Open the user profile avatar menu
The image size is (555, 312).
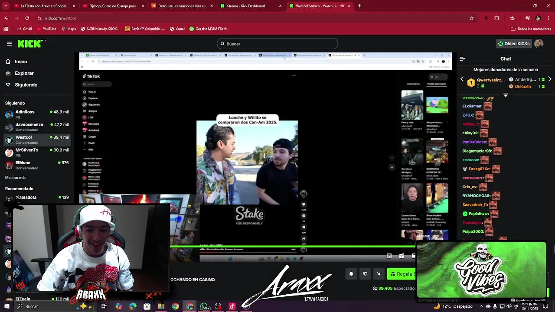[539, 44]
